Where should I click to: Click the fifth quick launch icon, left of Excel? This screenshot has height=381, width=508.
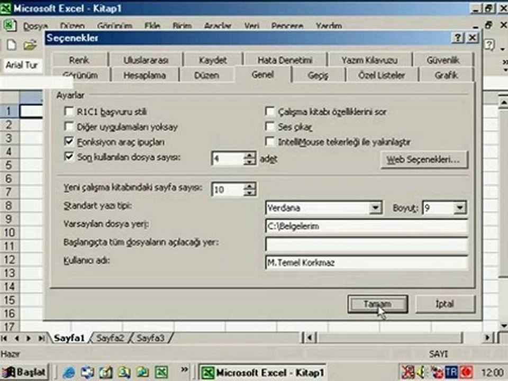pos(142,372)
